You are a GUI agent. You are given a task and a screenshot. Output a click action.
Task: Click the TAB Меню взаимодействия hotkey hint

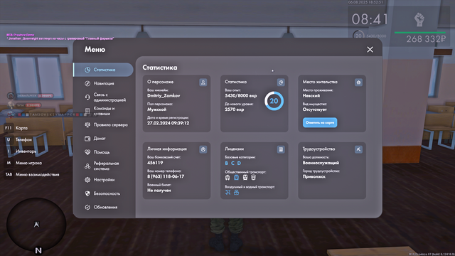(x=32, y=174)
